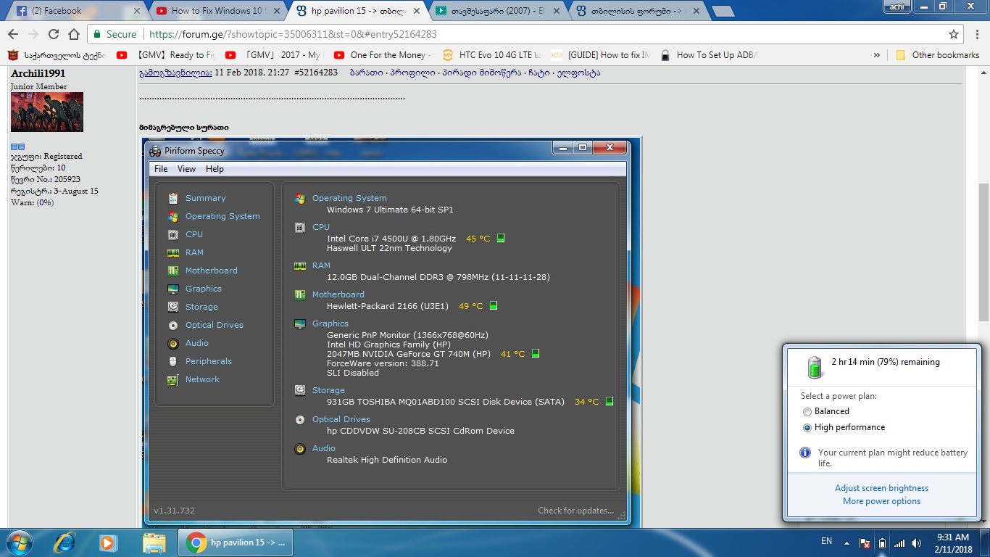The image size is (990, 557).
Task: Click the green CPU temperature indicator square
Action: tap(501, 238)
